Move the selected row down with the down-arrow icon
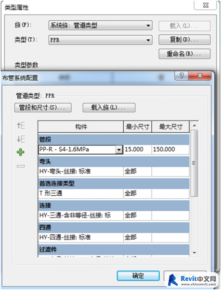 click(21, 139)
